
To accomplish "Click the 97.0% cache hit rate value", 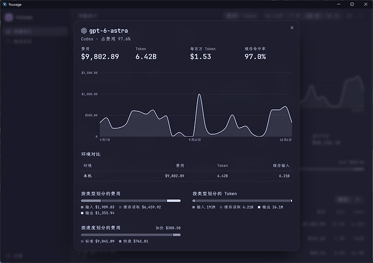I will click(x=255, y=56).
